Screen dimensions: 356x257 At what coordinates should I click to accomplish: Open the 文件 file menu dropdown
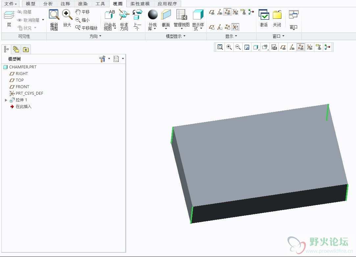click(x=11, y=4)
